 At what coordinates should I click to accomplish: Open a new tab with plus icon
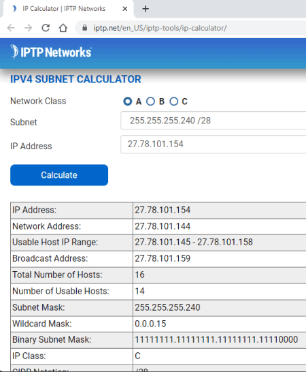tap(146, 9)
